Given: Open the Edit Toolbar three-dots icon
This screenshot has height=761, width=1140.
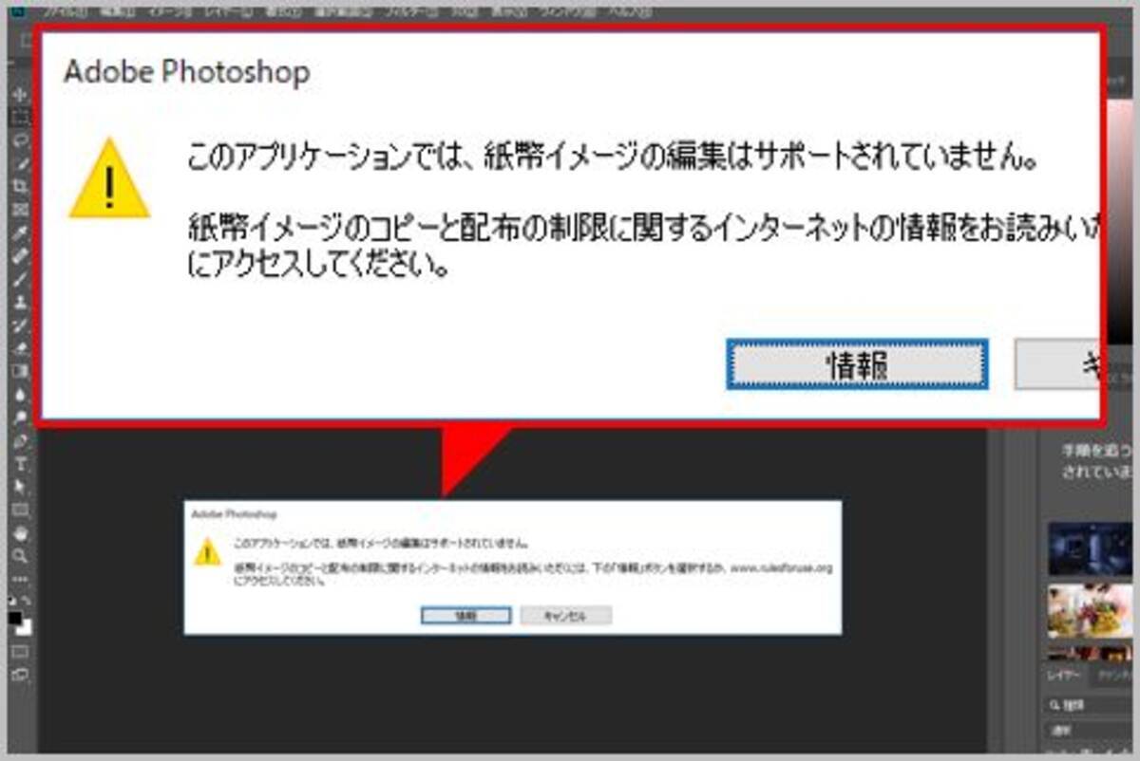Looking at the screenshot, I should coord(20,579).
